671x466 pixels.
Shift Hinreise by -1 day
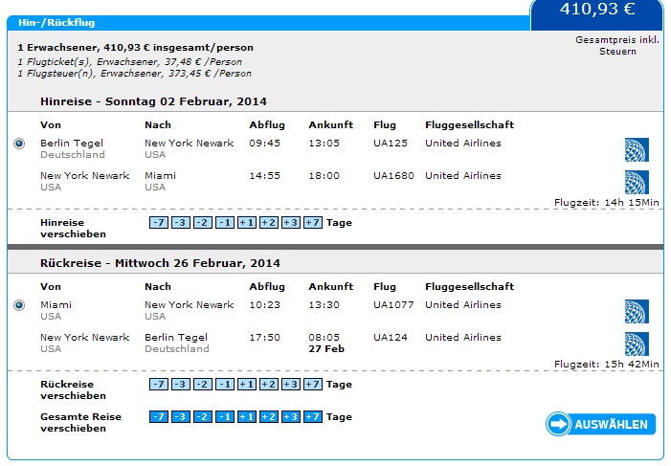click(x=225, y=223)
